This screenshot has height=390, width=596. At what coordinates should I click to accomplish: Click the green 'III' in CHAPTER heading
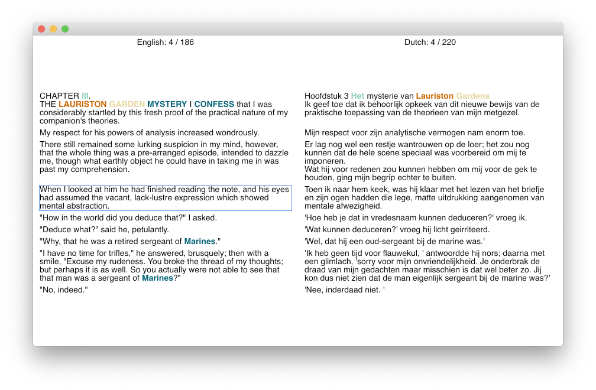(x=85, y=96)
